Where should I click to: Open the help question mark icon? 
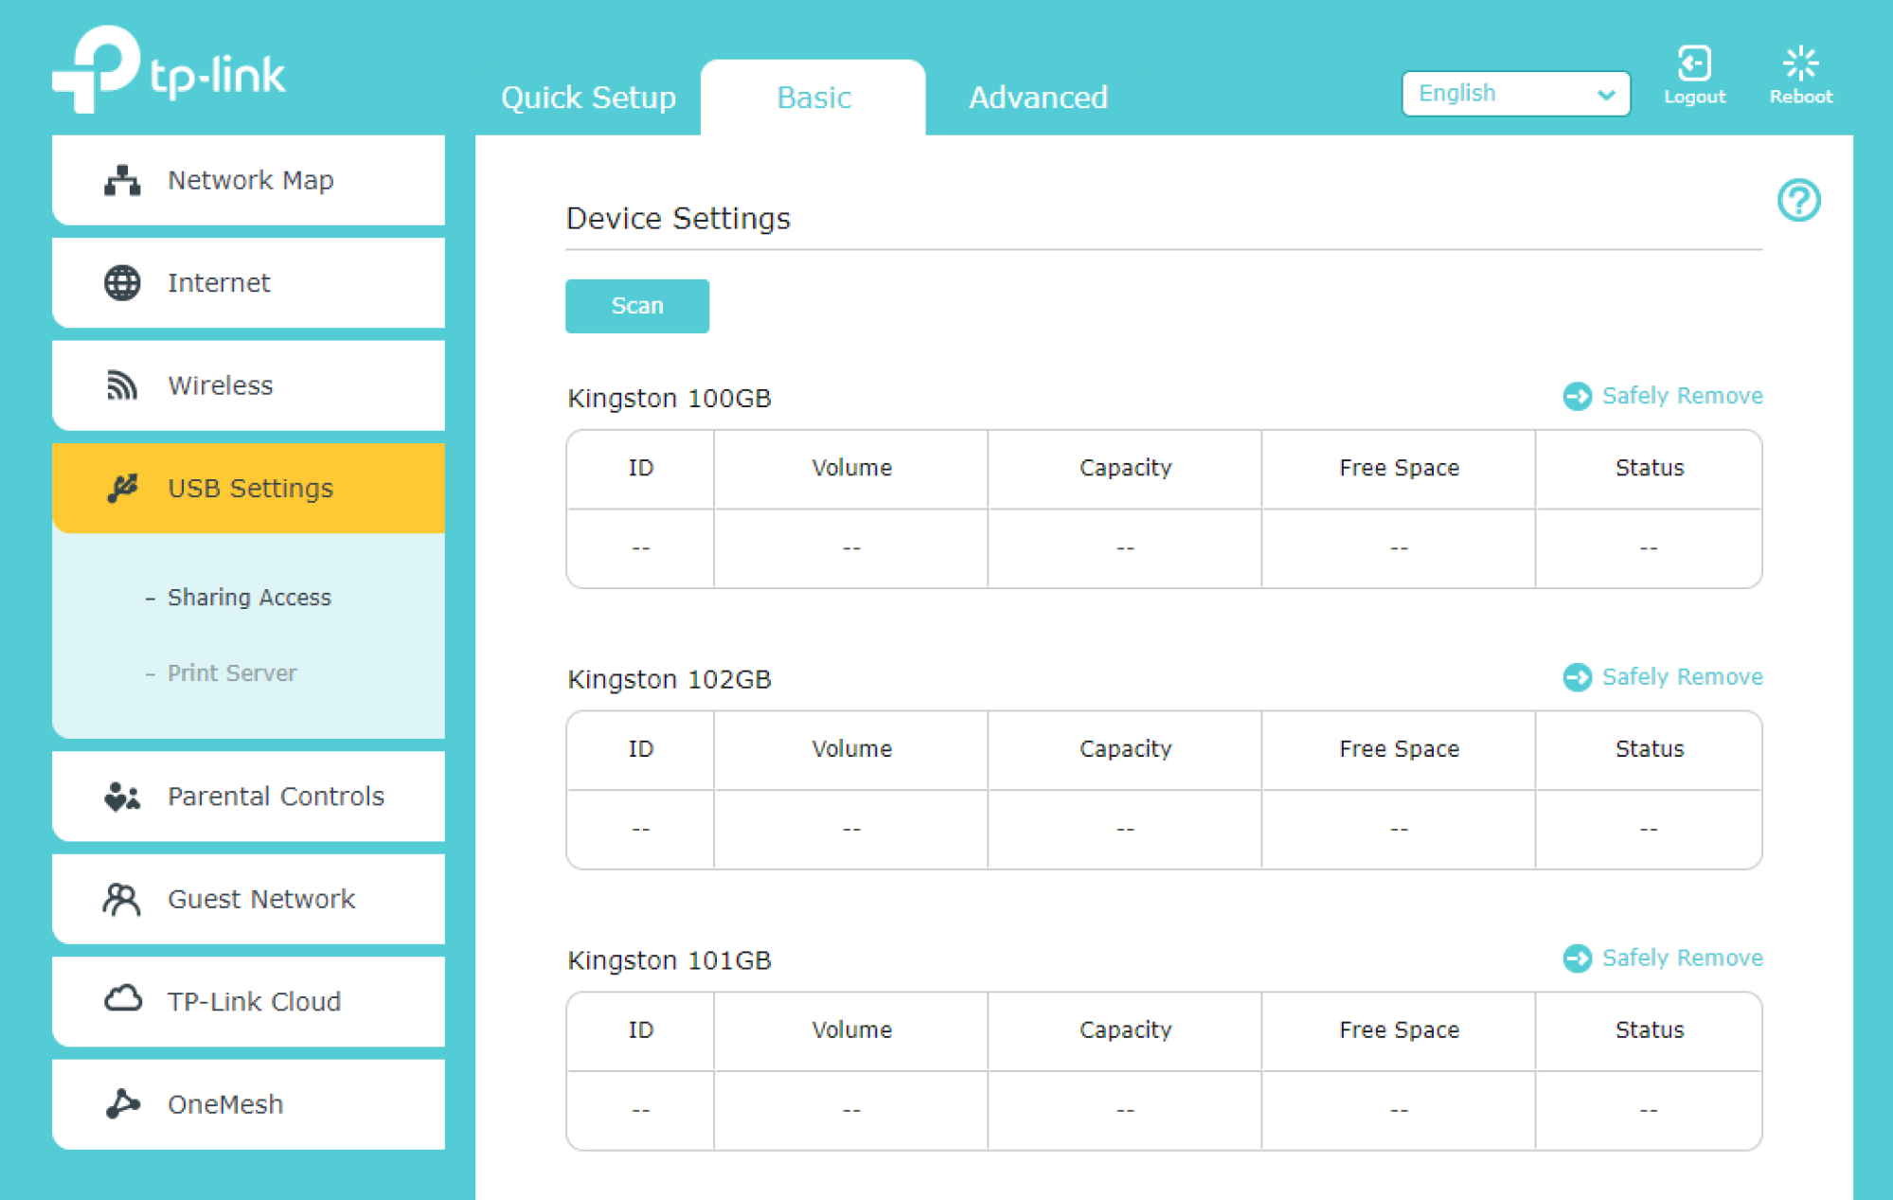[1798, 200]
